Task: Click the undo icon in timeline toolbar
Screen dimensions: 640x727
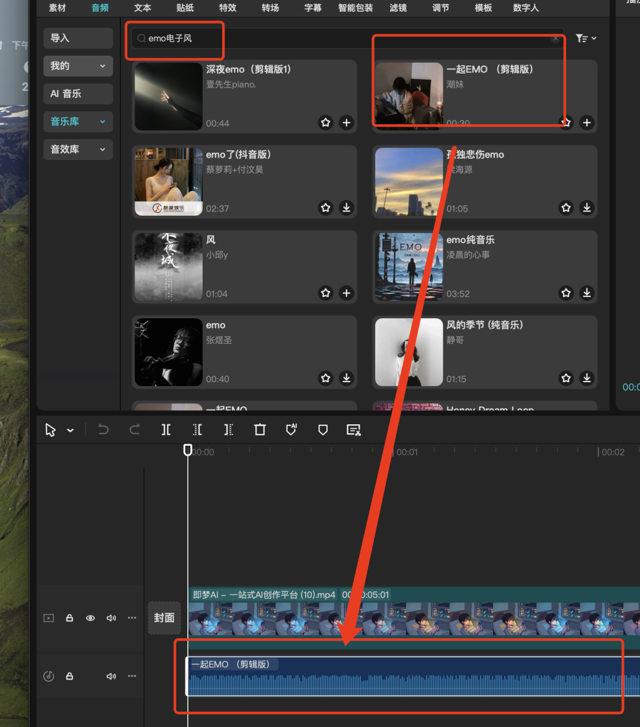Action: click(103, 430)
